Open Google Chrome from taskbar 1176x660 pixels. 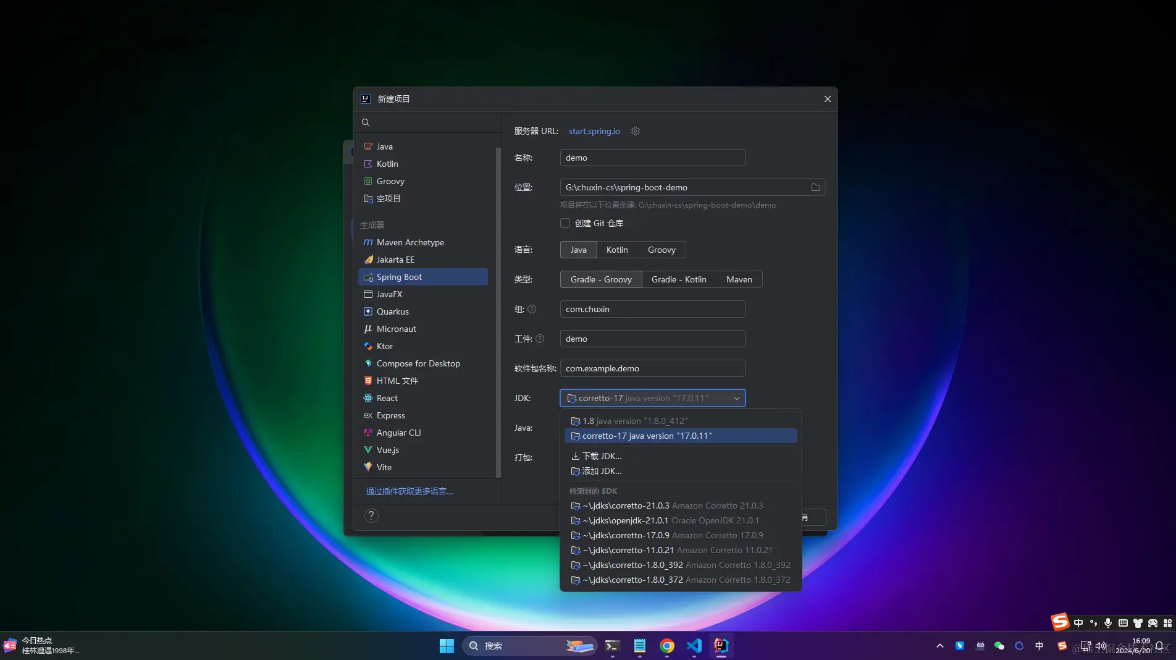[666, 646]
